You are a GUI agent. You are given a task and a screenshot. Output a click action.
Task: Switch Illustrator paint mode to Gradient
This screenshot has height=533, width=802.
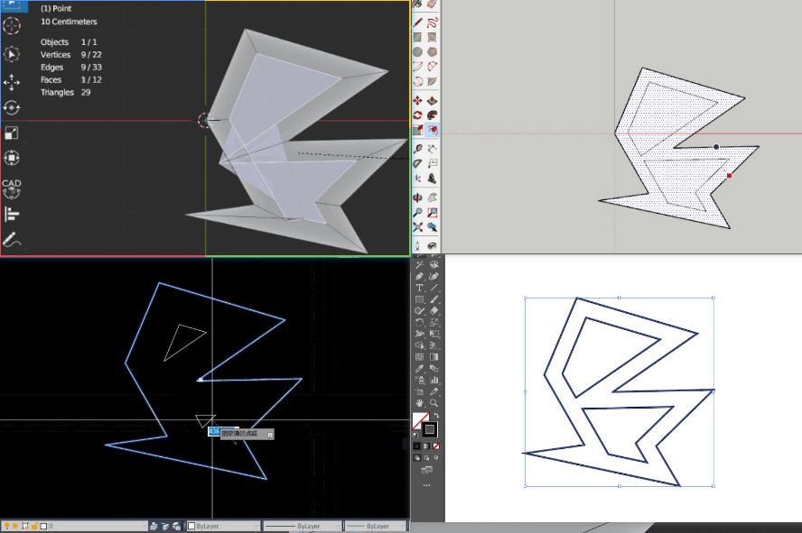click(x=426, y=446)
